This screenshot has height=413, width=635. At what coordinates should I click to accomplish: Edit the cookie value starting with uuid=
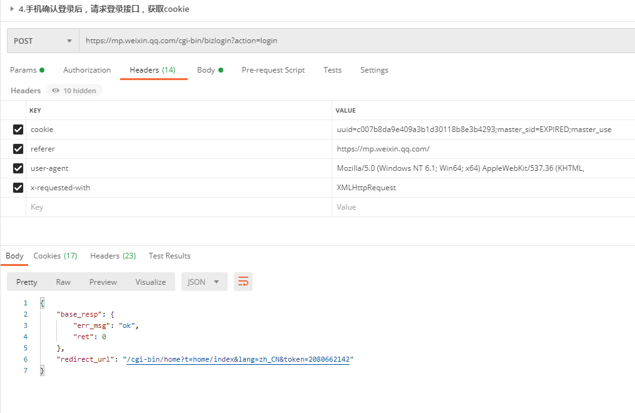[484, 130]
